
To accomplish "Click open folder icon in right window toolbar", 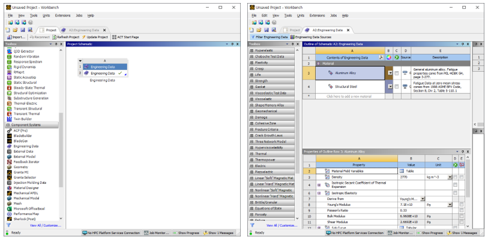I will click(x=259, y=30).
